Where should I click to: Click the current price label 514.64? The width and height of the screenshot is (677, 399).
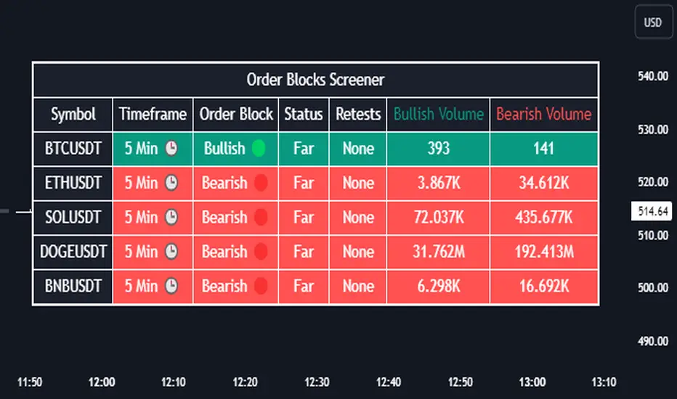(x=652, y=211)
